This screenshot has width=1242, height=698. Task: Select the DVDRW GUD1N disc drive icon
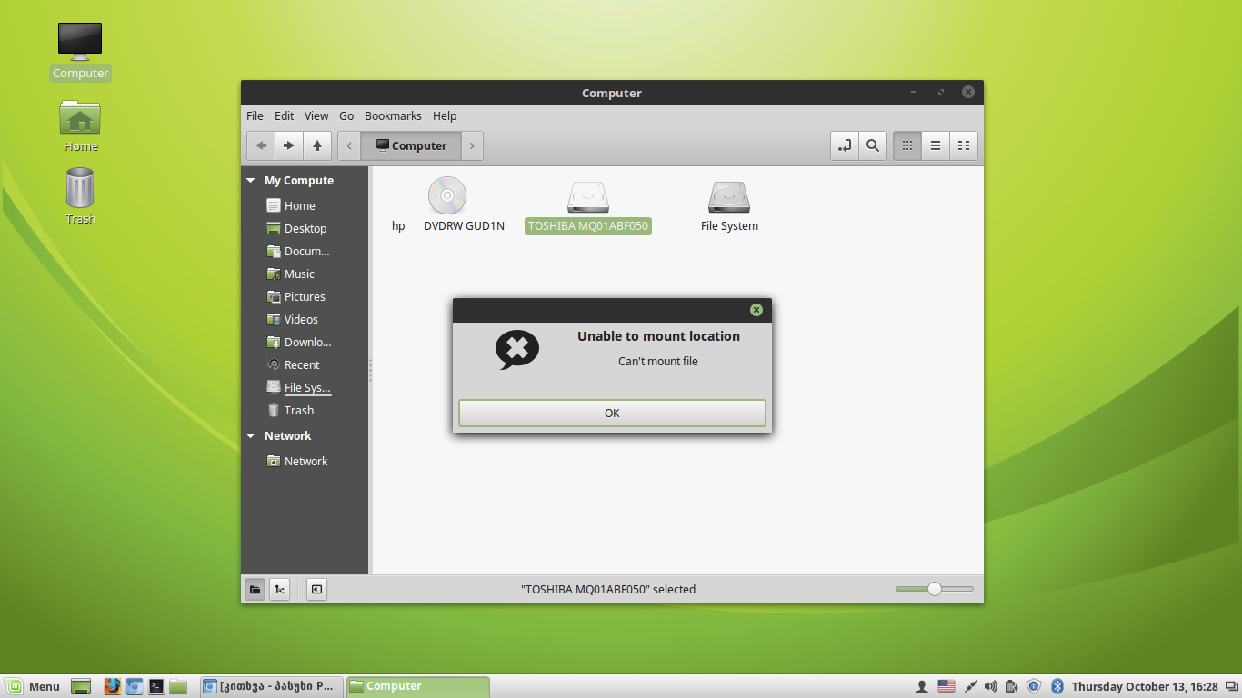point(447,194)
